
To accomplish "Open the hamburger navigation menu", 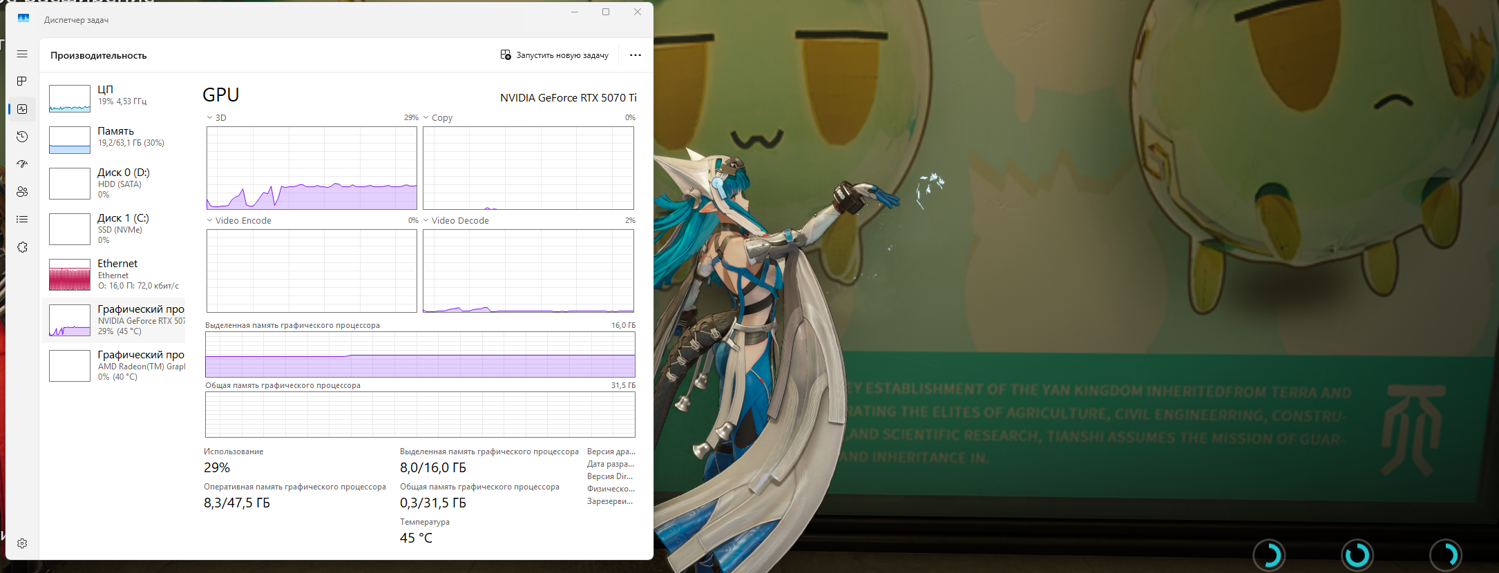I will [22, 54].
